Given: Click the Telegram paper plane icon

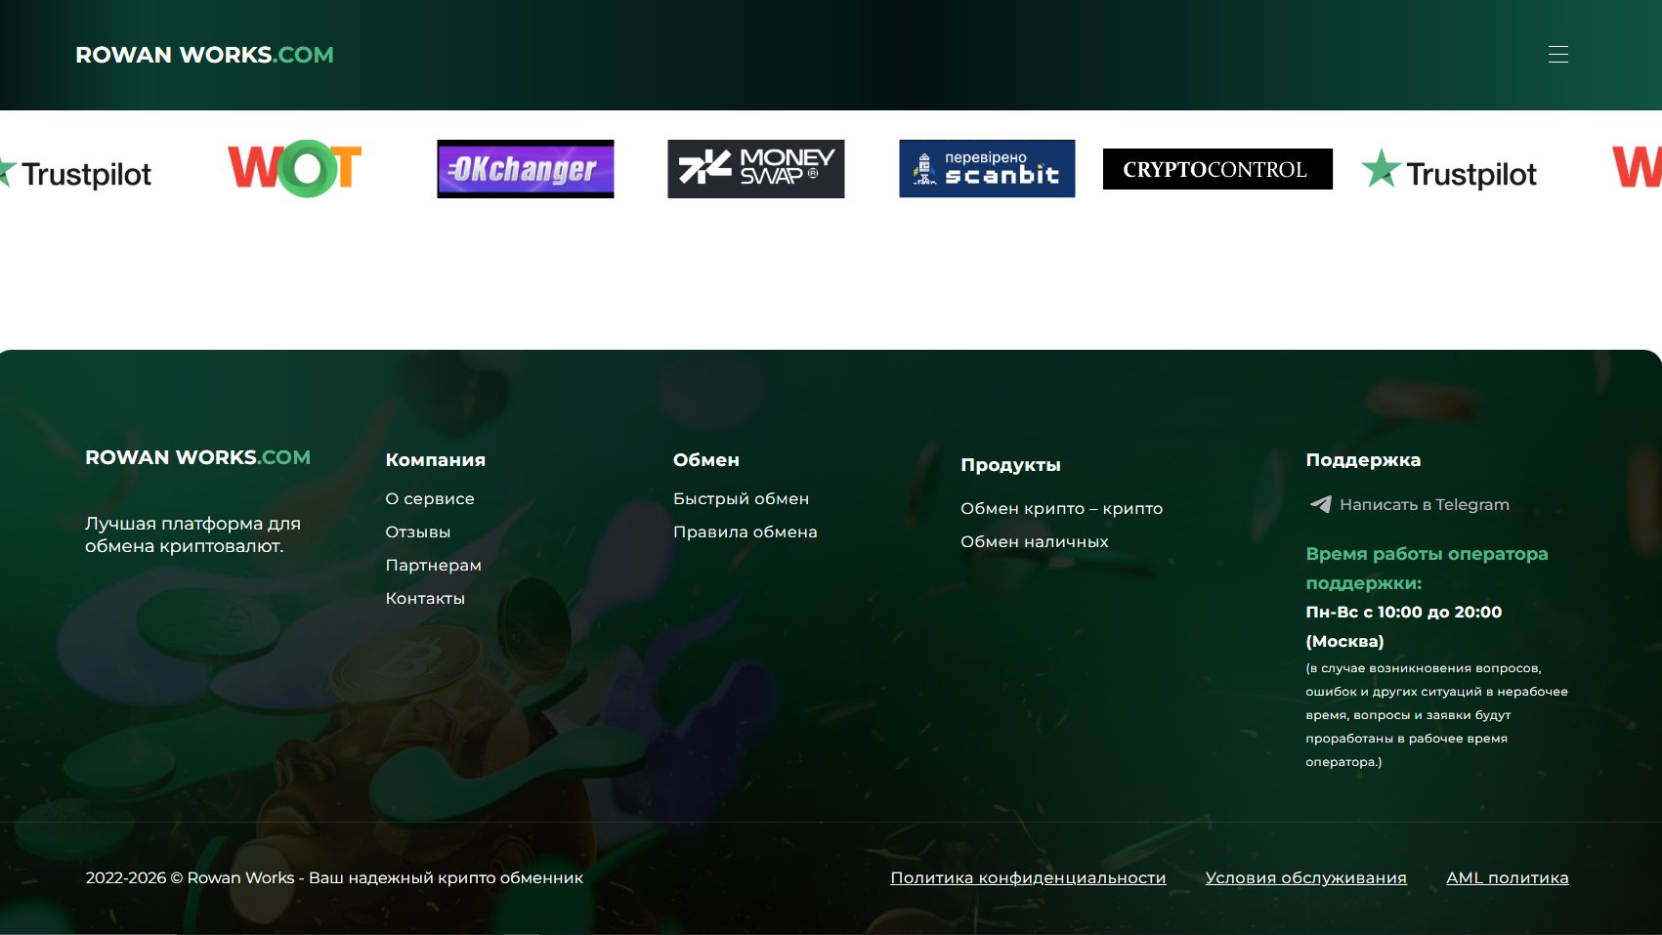Looking at the screenshot, I should 1320,504.
